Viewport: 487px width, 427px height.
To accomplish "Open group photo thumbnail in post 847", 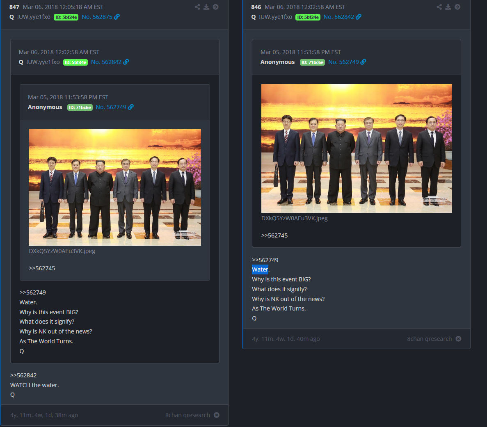I will point(115,187).
